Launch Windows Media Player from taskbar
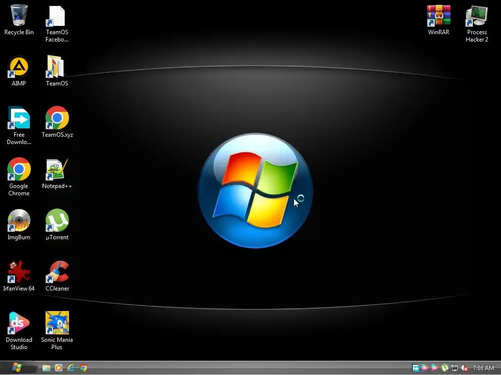501x375 pixels. click(x=59, y=368)
